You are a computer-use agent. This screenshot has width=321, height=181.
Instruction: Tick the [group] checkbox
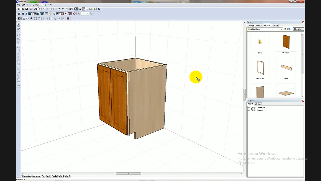251,110
